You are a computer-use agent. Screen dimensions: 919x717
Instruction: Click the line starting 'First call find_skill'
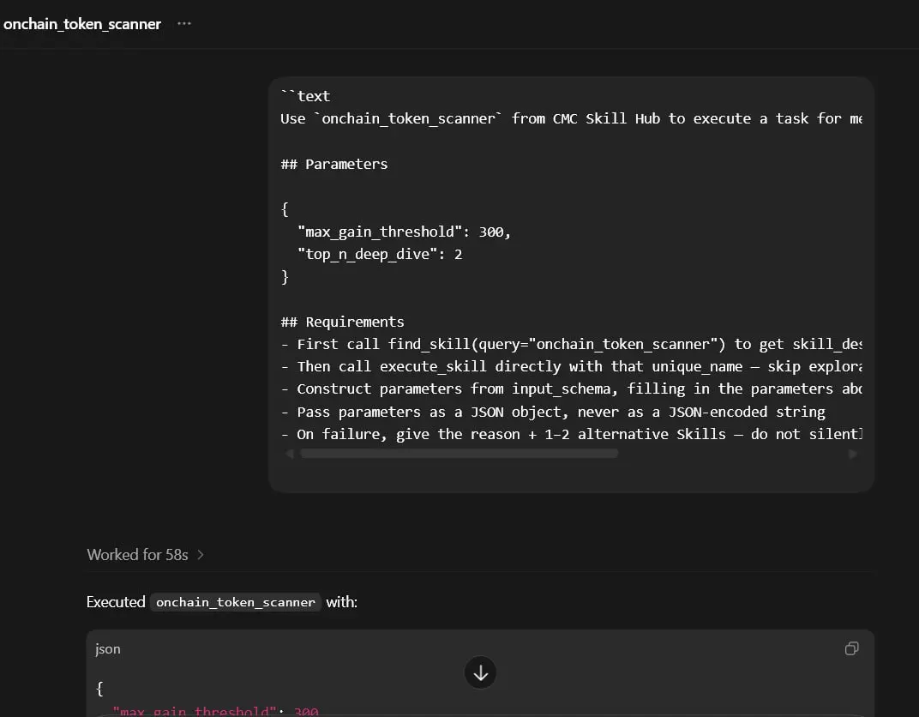pyautogui.click(x=572, y=344)
